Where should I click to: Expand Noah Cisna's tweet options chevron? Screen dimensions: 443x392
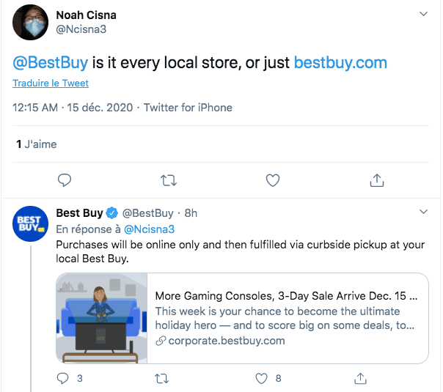pos(423,14)
